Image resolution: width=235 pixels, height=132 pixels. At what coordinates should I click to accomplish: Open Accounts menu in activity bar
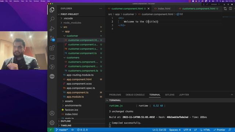(52, 113)
